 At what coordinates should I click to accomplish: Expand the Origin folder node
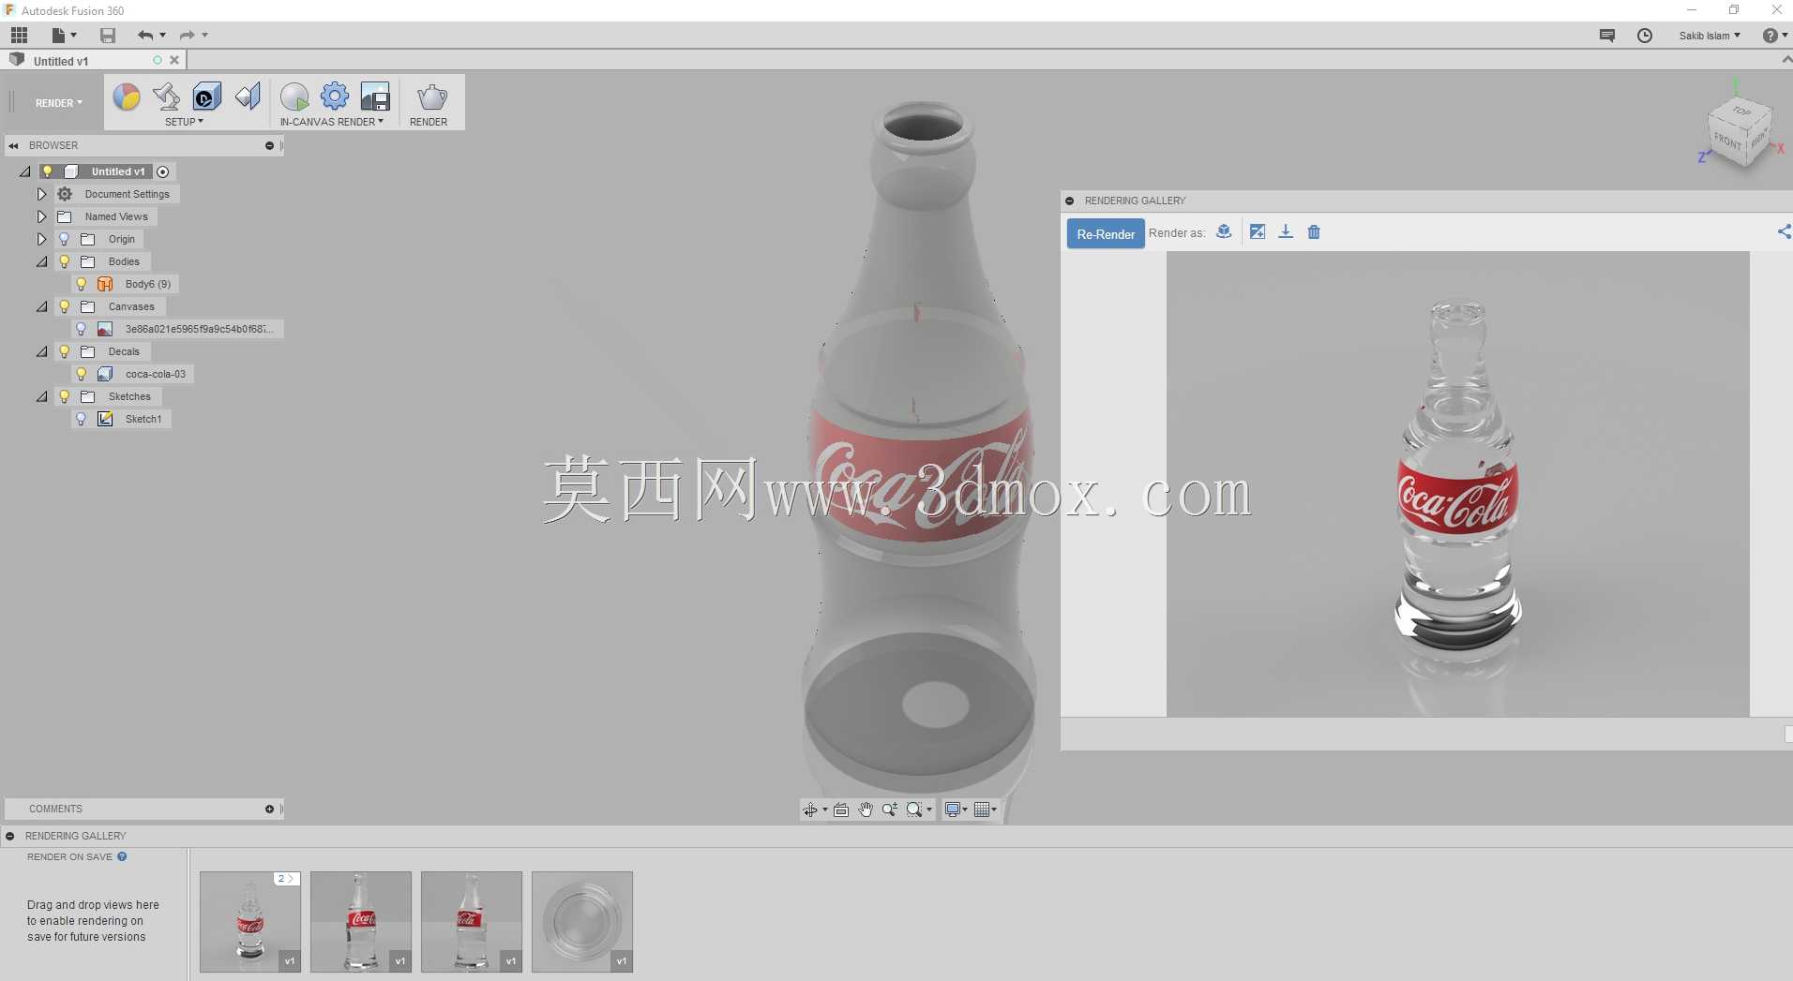pos(41,240)
